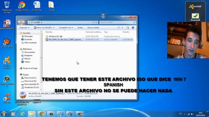Image resolution: width=209 pixels, height=117 pixels.
Task: Expand the Abrir con UltraISO dropdown arrow
Action: [54, 28]
